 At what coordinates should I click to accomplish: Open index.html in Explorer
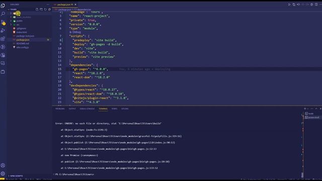[x=22, y=32]
